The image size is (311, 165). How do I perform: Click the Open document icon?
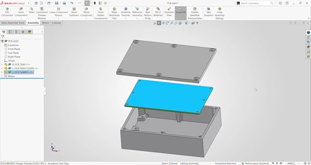pos(49,3)
